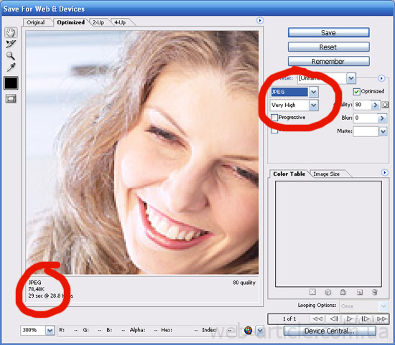Switch to the 2-Up tab
Screen dimensions: 395x345
[98, 22]
